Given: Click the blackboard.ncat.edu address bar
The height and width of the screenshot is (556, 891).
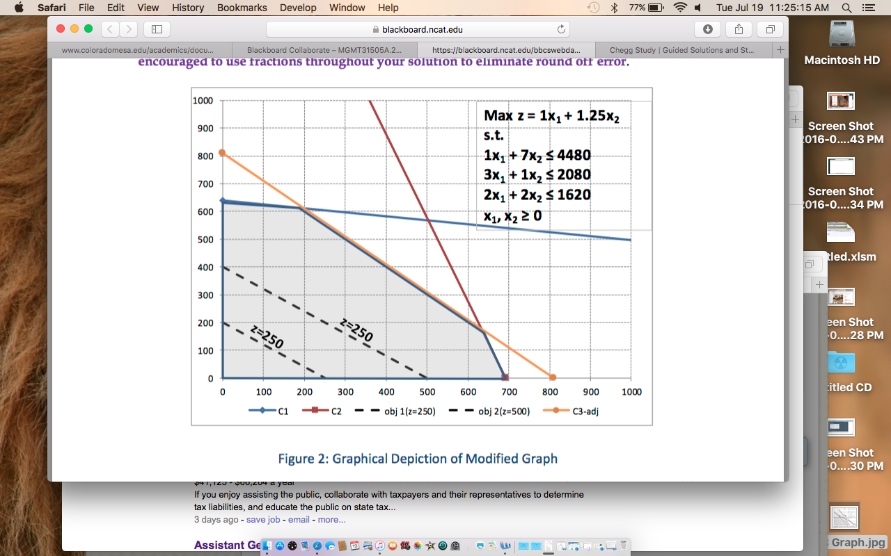Looking at the screenshot, I should pyautogui.click(x=418, y=29).
